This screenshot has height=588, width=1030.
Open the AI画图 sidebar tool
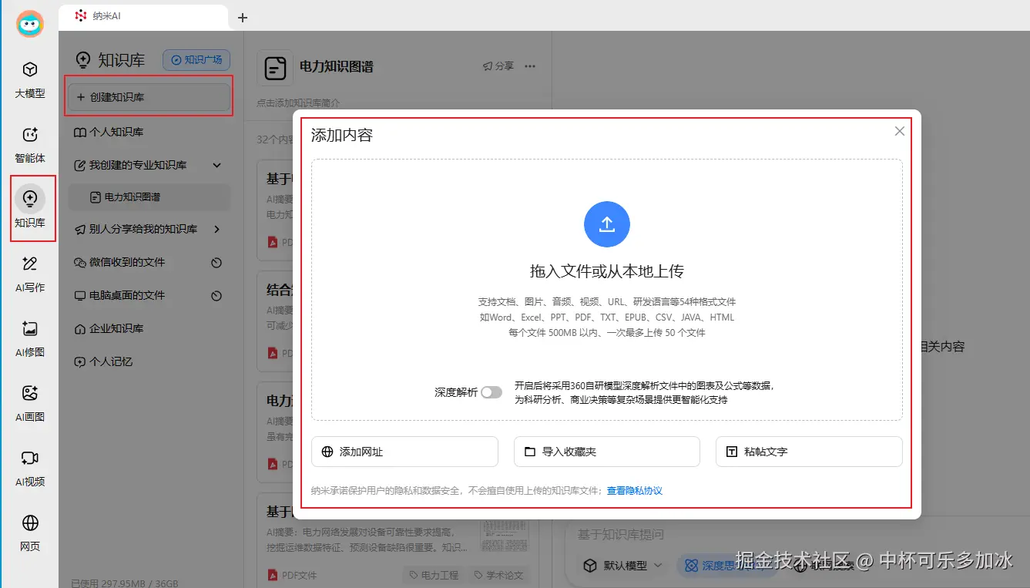click(x=30, y=404)
